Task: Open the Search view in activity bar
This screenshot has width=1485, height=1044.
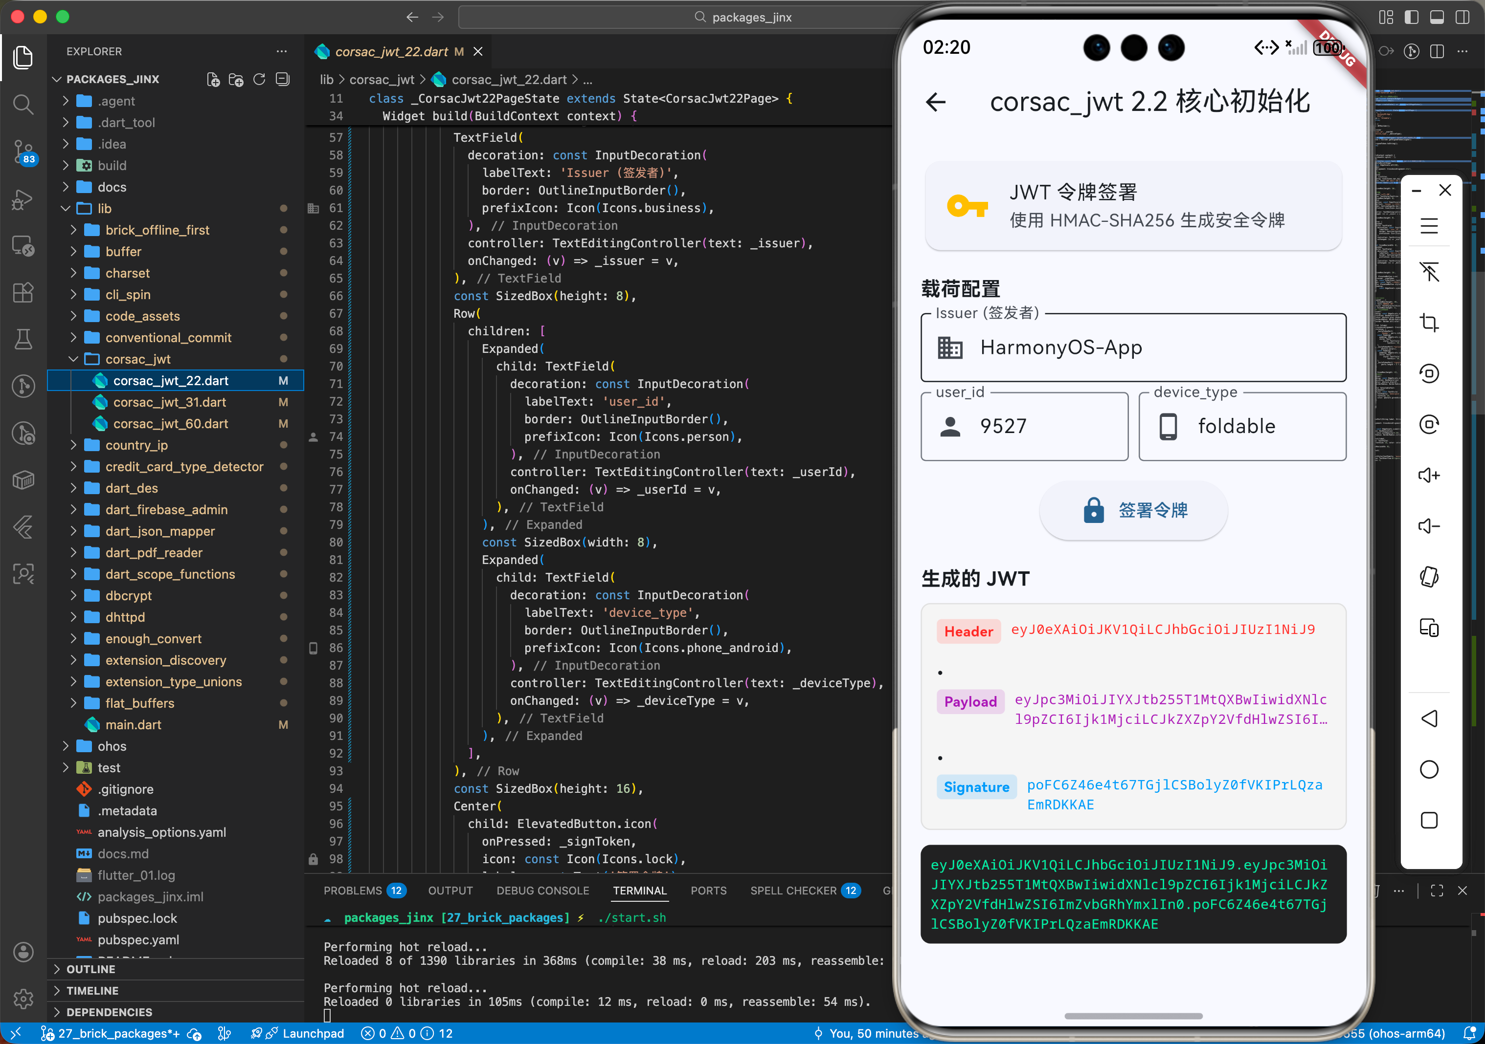Action: (23, 104)
